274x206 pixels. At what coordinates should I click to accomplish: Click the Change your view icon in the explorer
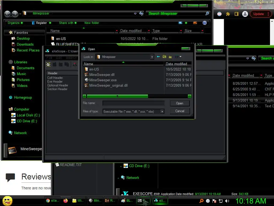180,23
